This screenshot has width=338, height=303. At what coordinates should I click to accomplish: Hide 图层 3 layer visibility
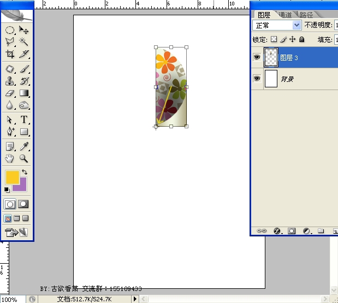pyautogui.click(x=257, y=57)
